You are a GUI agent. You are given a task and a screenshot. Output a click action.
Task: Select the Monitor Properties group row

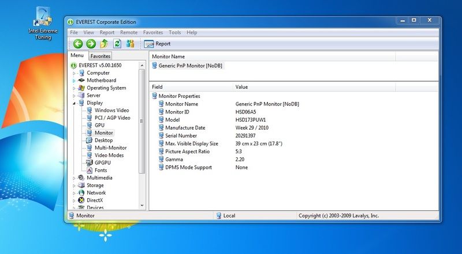click(x=176, y=96)
